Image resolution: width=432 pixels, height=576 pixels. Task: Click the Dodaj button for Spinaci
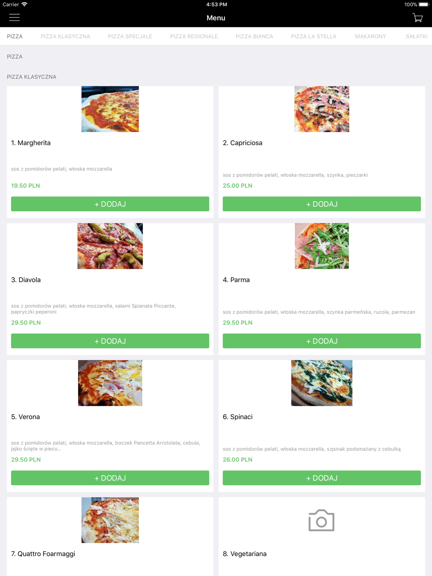tap(322, 478)
